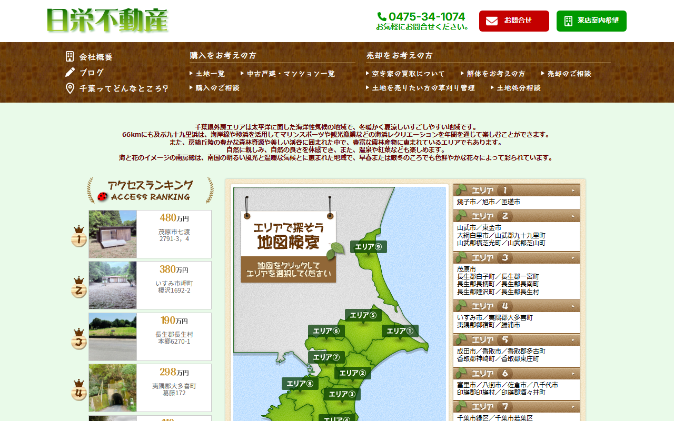This screenshot has height=421, width=674.
Task: Open the 購入のご相談 menu item
Action: click(x=215, y=88)
